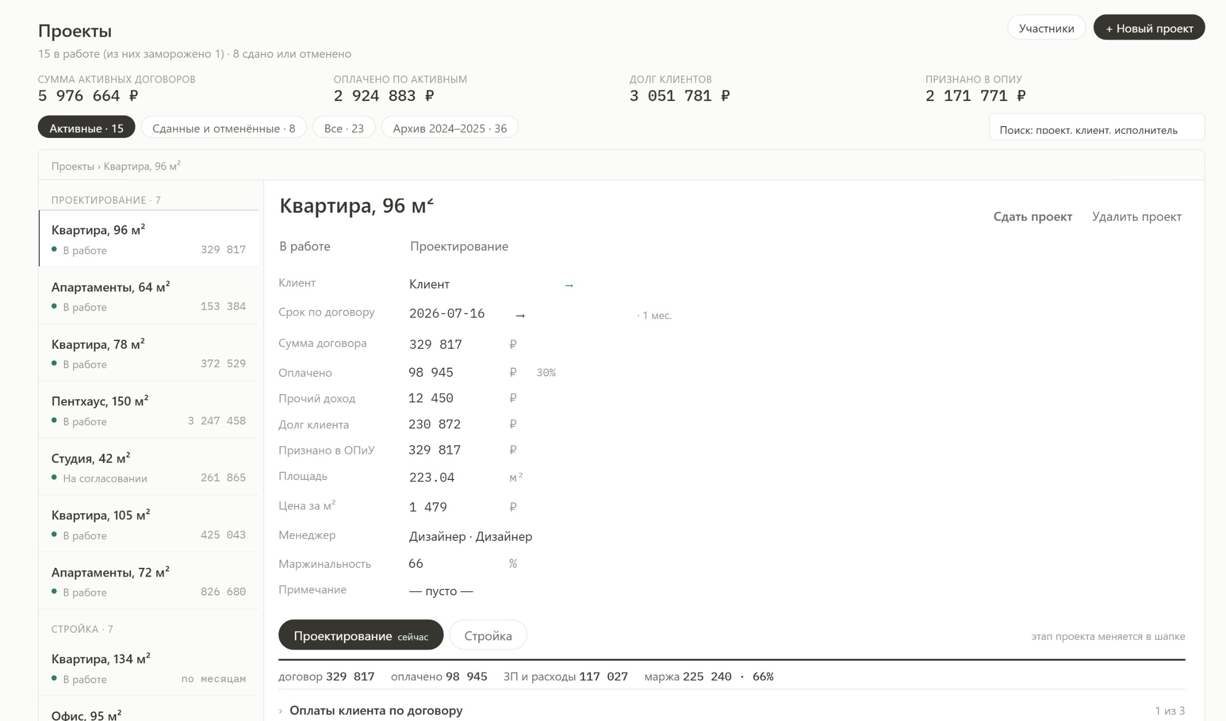This screenshot has width=1226, height=721.
Task: Click Менеджер value Дизайнер · Дизайнер
Action: point(470,537)
